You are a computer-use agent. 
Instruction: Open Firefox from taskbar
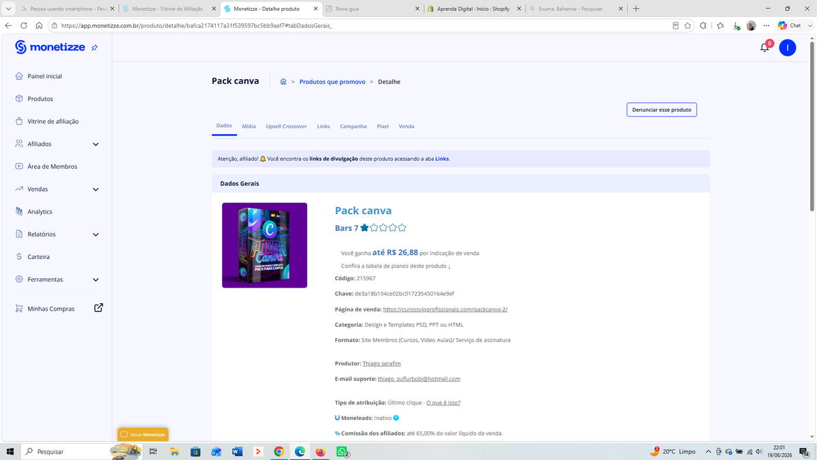321,451
